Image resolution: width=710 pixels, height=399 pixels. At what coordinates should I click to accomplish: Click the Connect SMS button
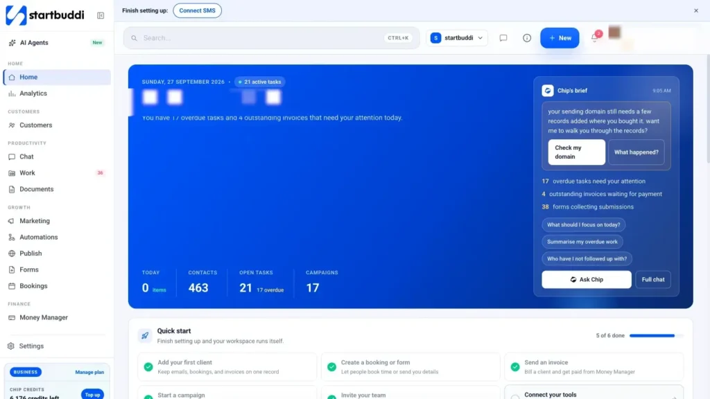197,10
